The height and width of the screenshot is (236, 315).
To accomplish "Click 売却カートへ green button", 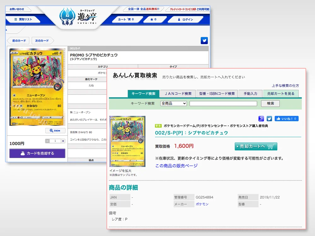I will pyautogui.click(x=256, y=147).
